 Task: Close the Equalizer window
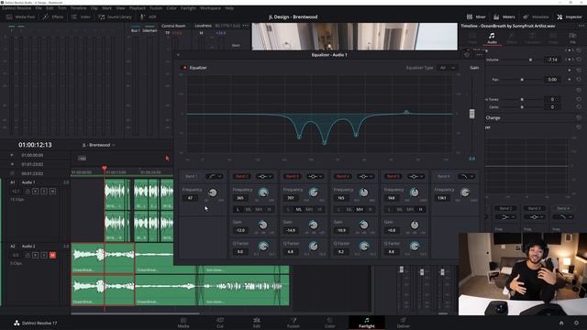point(178,55)
